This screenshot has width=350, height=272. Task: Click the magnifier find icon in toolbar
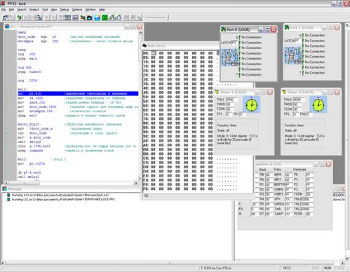[x=39, y=18]
